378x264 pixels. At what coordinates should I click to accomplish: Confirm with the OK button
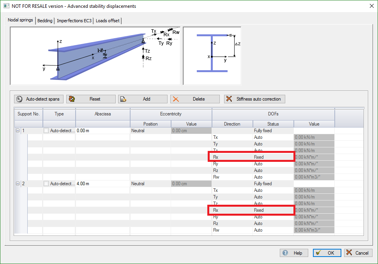(x=327, y=253)
